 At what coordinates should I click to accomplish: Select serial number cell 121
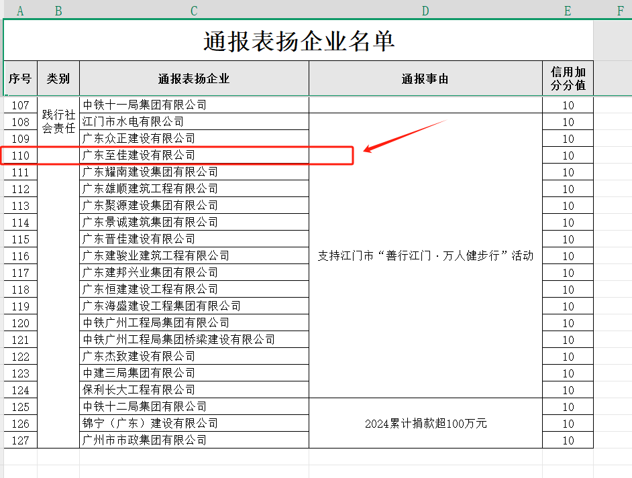tap(20, 340)
